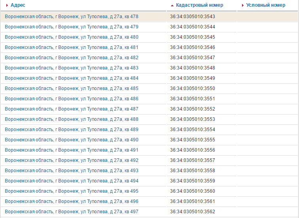Select cadastral number 36:34:0305010:3550
Screen dimensions: 299x218
coord(192,88)
